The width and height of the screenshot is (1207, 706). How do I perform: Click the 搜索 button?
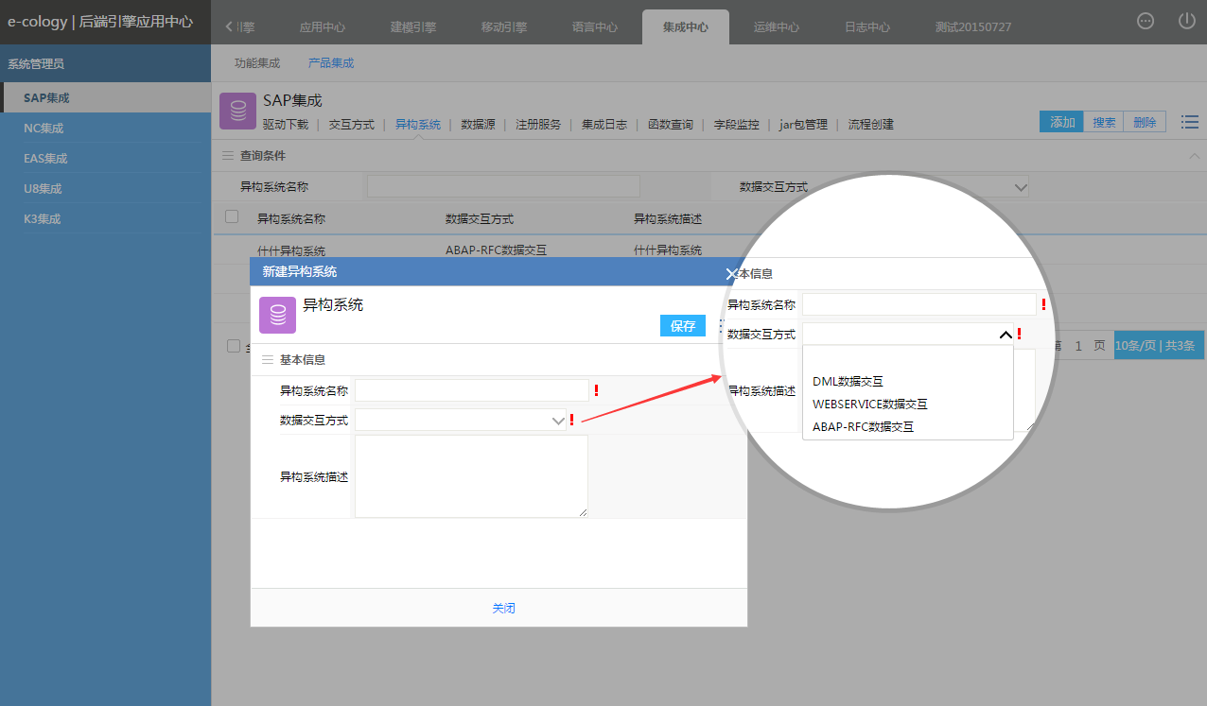(x=1104, y=122)
